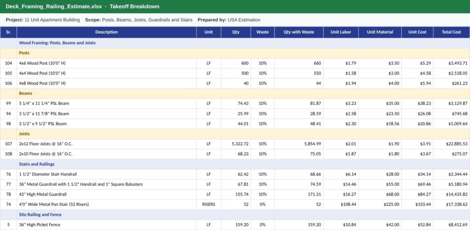Select unit cost $333.44 cell

[417, 205]
